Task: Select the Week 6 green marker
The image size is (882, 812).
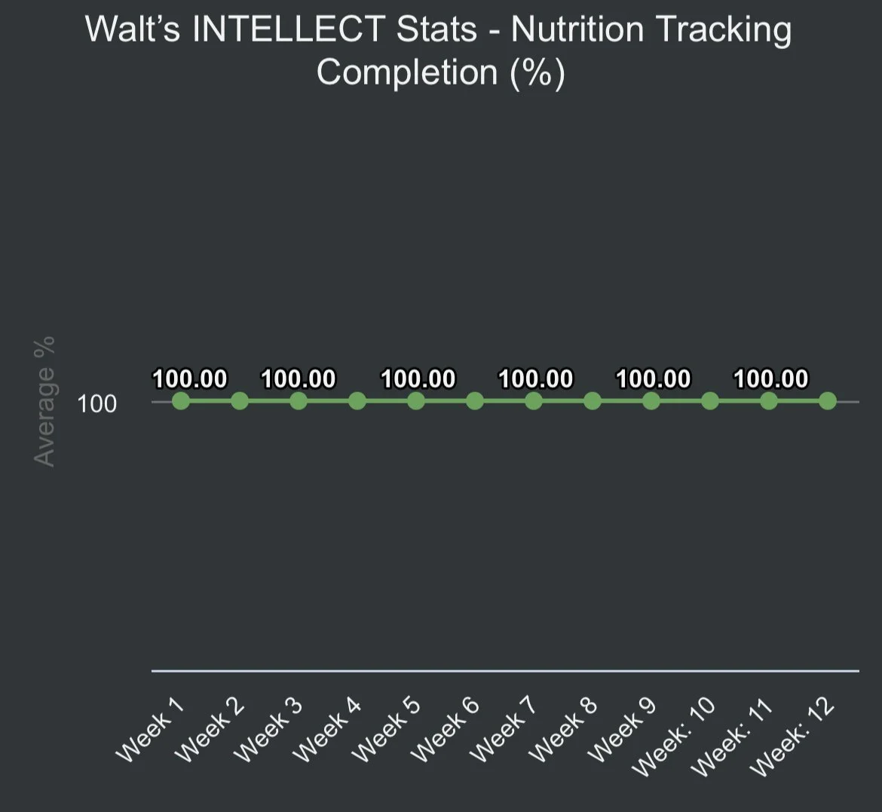Action: (475, 401)
